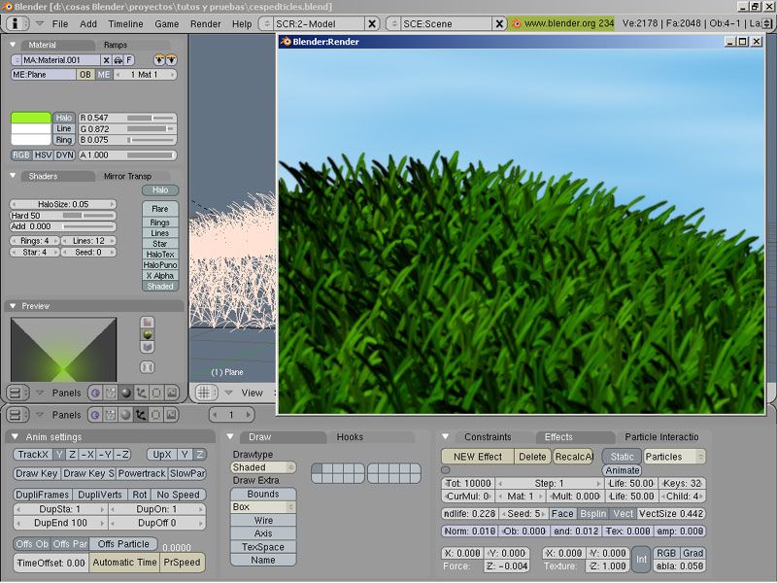777x583 pixels.
Task: Unlink material with X next to MA:Material.001
Action: coord(106,60)
